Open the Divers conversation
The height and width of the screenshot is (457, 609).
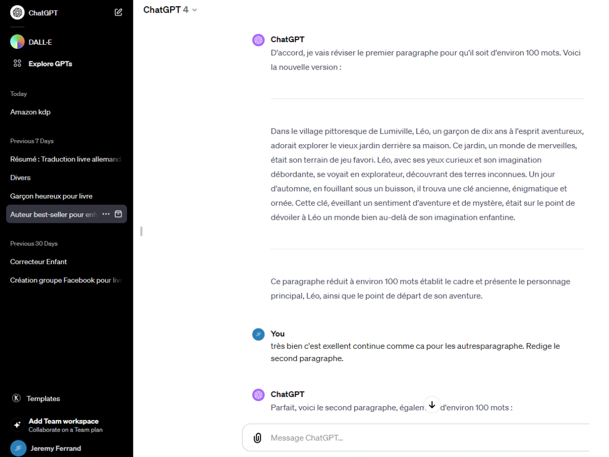(20, 178)
